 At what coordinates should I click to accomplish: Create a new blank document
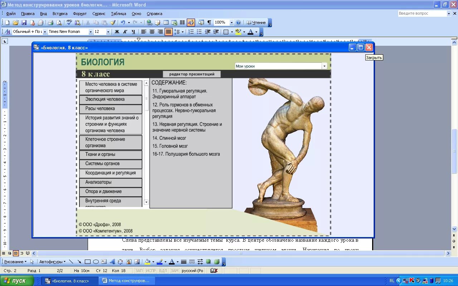(x=7, y=23)
